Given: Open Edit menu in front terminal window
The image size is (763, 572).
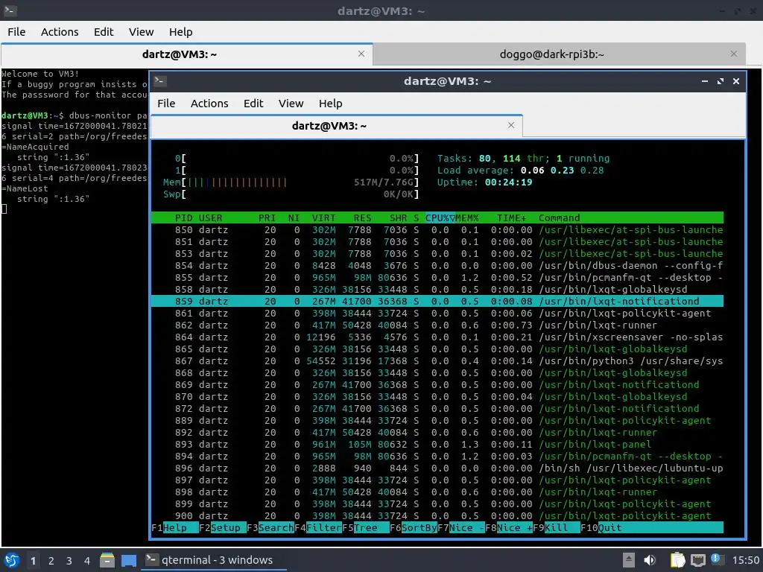Looking at the screenshot, I should click(x=253, y=103).
